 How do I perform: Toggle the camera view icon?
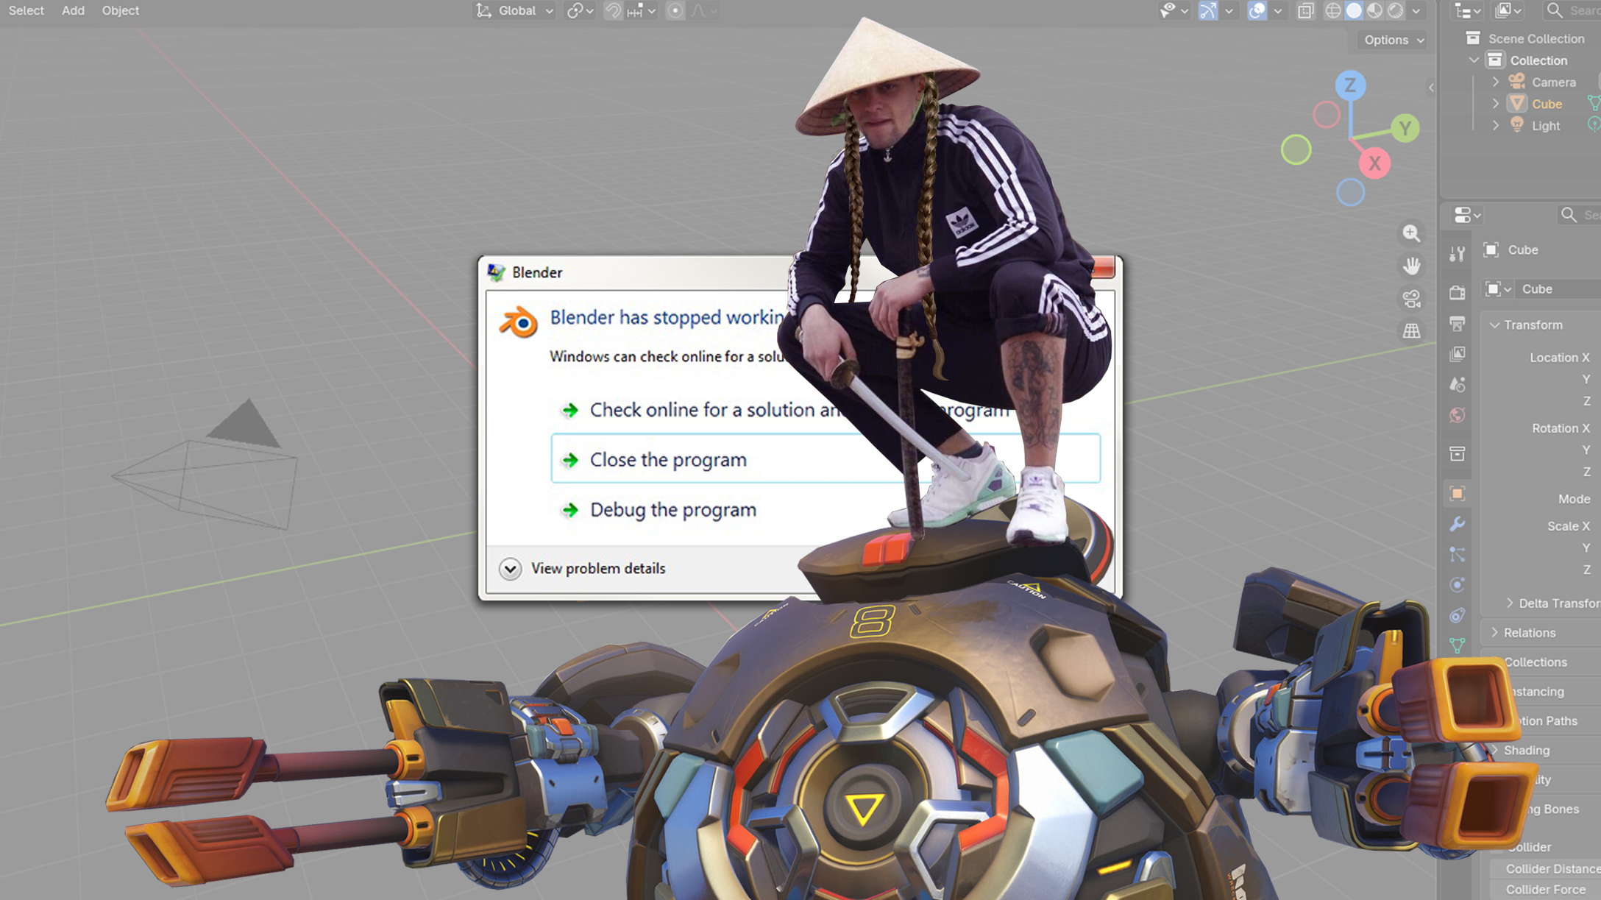click(x=1410, y=299)
